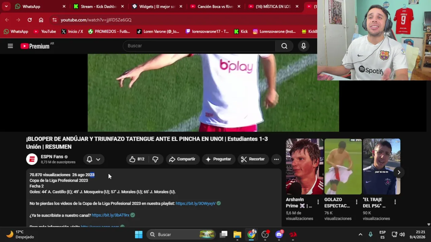
Task: Open the taskbar microphone indicator
Action: point(370,235)
